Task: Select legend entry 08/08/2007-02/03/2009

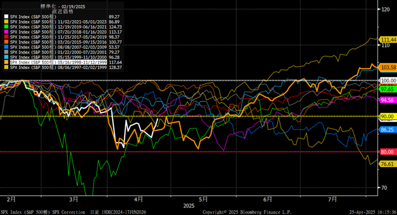Action: (59, 47)
